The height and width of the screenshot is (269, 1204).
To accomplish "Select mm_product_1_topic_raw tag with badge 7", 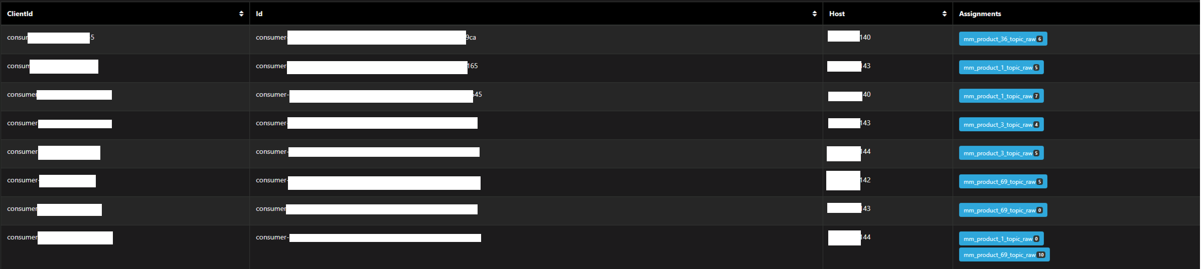I will pos(1001,96).
